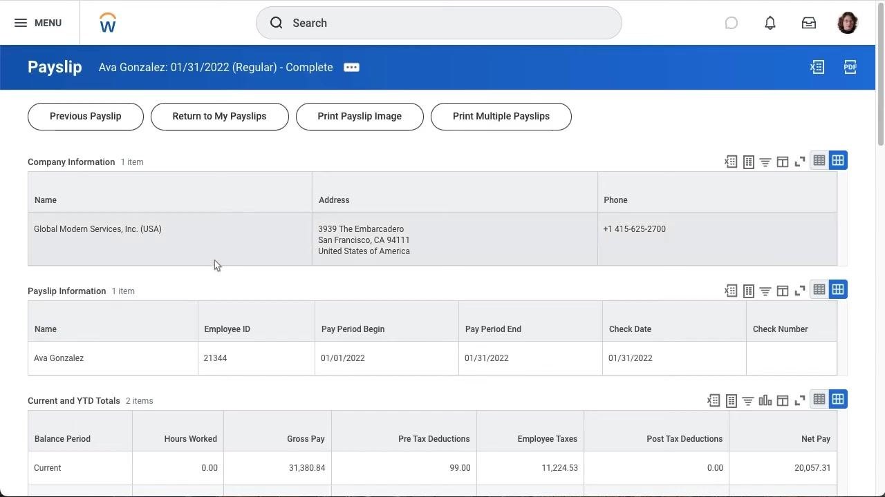Image resolution: width=885 pixels, height=497 pixels.
Task: Click the phone number +1 415-625-2700
Action: (x=634, y=229)
